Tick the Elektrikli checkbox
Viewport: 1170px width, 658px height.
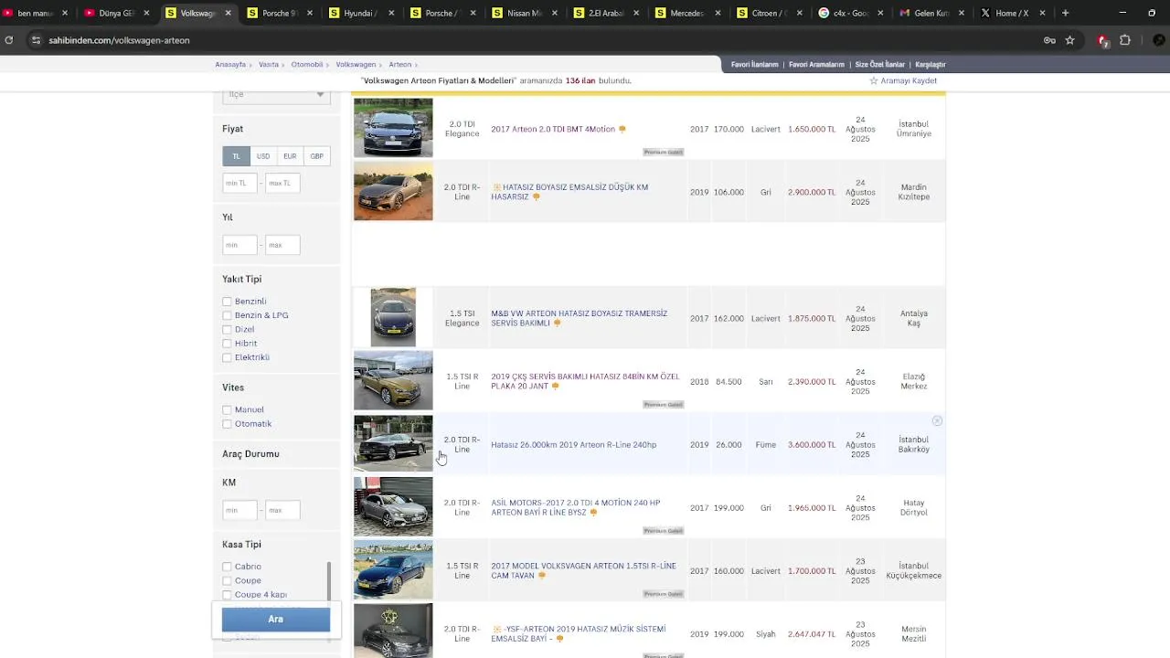click(x=227, y=357)
